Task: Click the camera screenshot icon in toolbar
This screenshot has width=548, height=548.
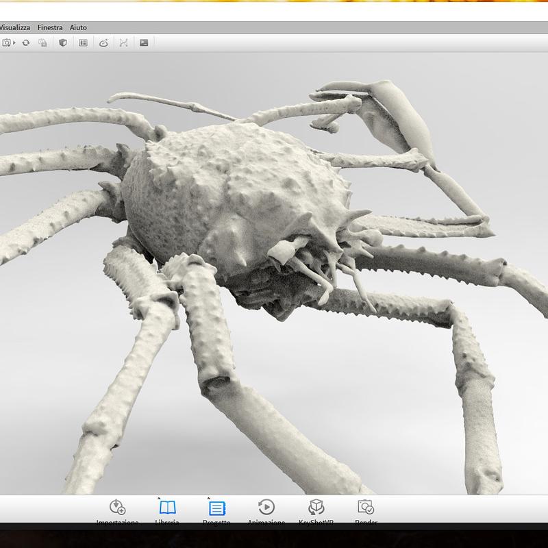Action: tap(5, 42)
